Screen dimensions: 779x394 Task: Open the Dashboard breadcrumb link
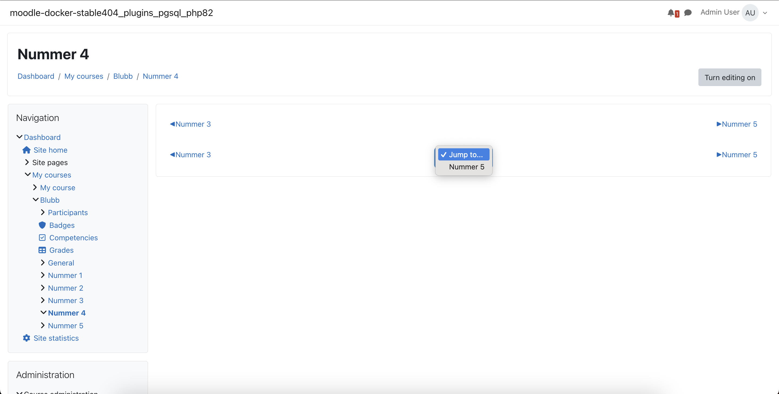[x=36, y=76]
